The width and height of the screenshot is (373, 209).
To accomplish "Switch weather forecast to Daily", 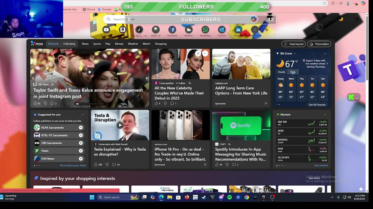I will (x=293, y=72).
